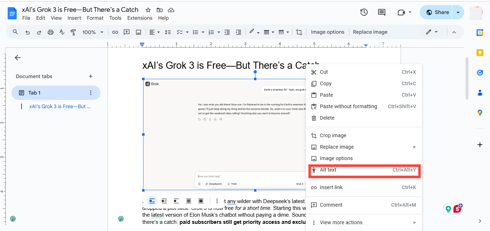Image resolution: width=490 pixels, height=231 pixels.
Task: Click the Increase indent icon
Action: 238,32
